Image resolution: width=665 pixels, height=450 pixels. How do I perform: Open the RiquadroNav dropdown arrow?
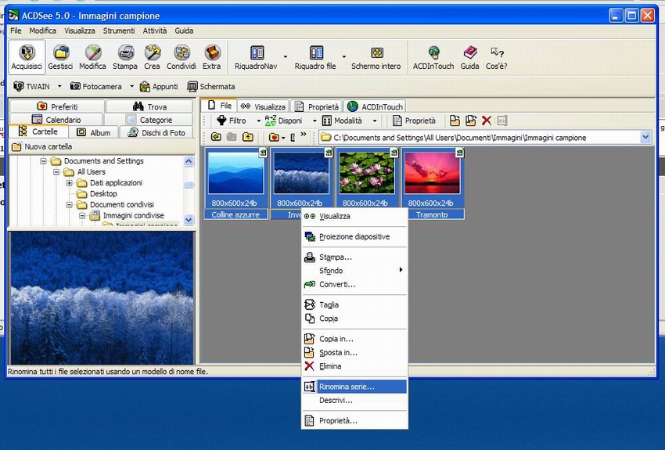(x=286, y=56)
